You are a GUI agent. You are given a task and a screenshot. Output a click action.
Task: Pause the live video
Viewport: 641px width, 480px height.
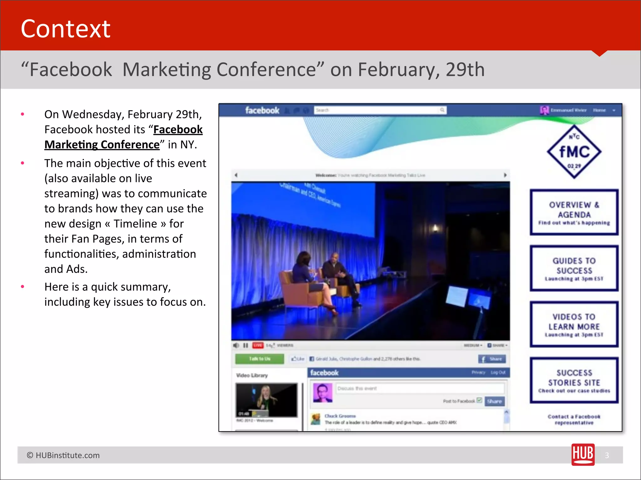[246, 345]
